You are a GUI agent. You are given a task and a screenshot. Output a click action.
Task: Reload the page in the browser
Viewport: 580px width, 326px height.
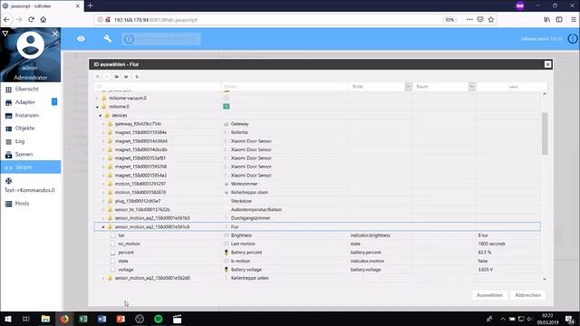(31, 20)
